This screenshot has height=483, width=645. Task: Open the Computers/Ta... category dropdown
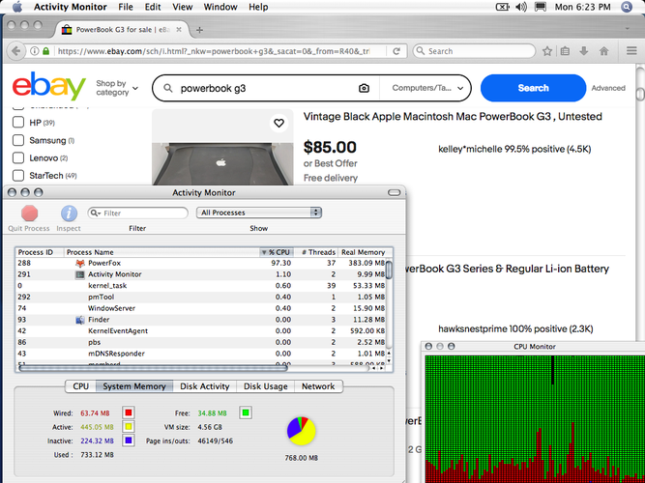click(427, 88)
